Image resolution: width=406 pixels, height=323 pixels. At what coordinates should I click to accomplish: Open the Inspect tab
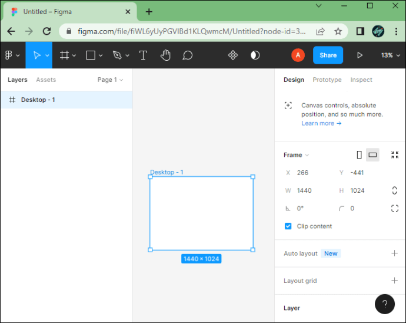tap(361, 80)
